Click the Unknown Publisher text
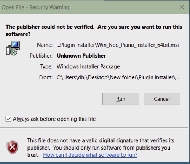The height and width of the screenshot is (164, 190). click(x=81, y=56)
